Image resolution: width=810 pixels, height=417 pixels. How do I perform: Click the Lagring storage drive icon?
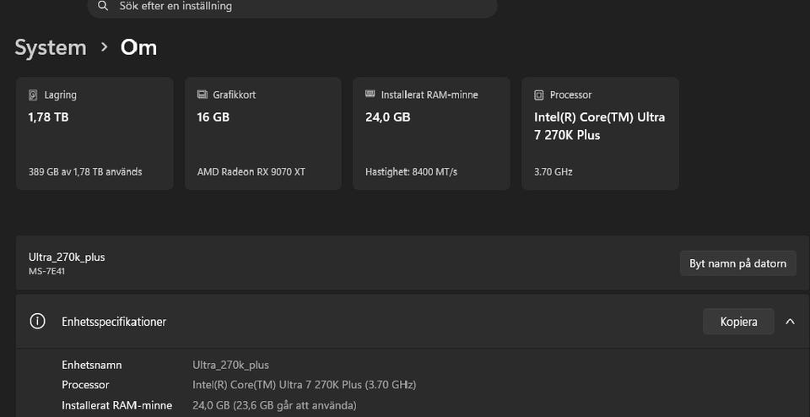(x=33, y=95)
